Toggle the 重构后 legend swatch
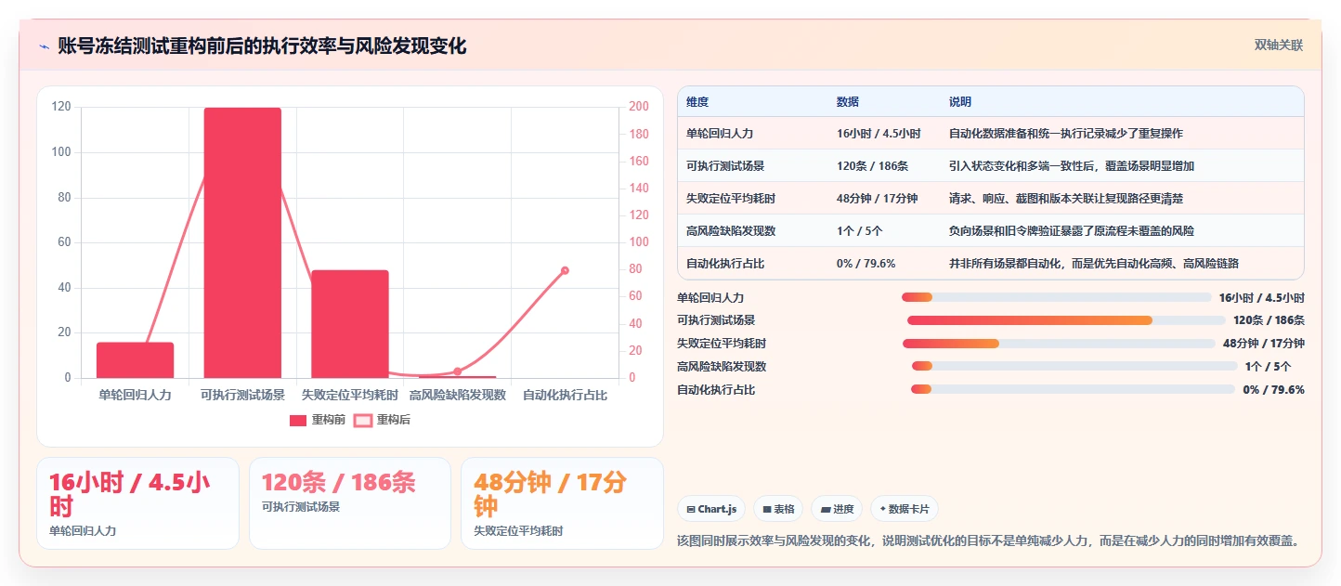The image size is (1341, 586). coord(363,421)
